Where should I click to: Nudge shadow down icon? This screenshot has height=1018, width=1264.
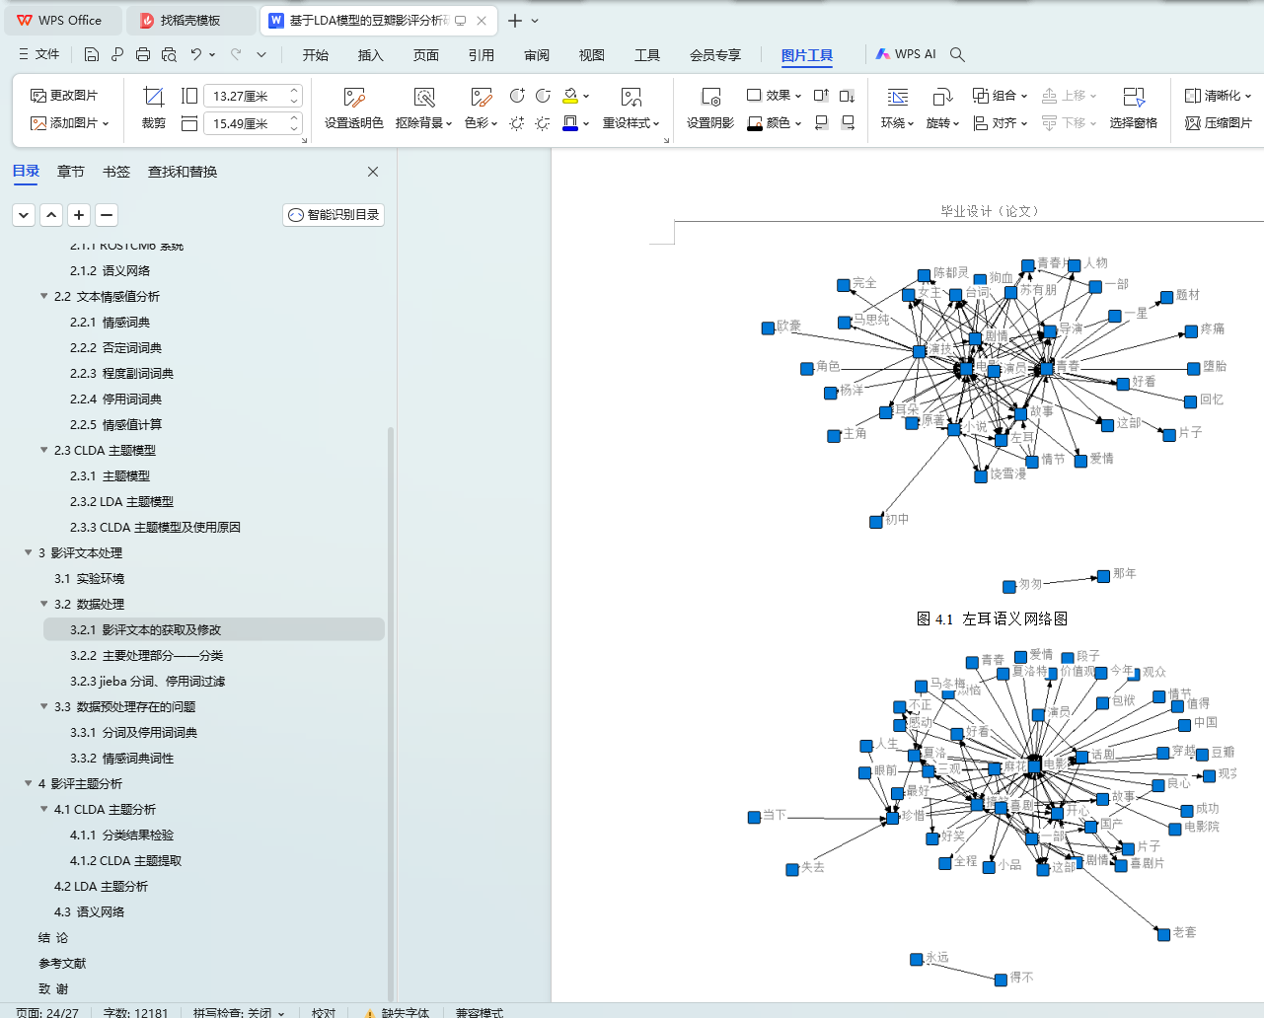848,96
